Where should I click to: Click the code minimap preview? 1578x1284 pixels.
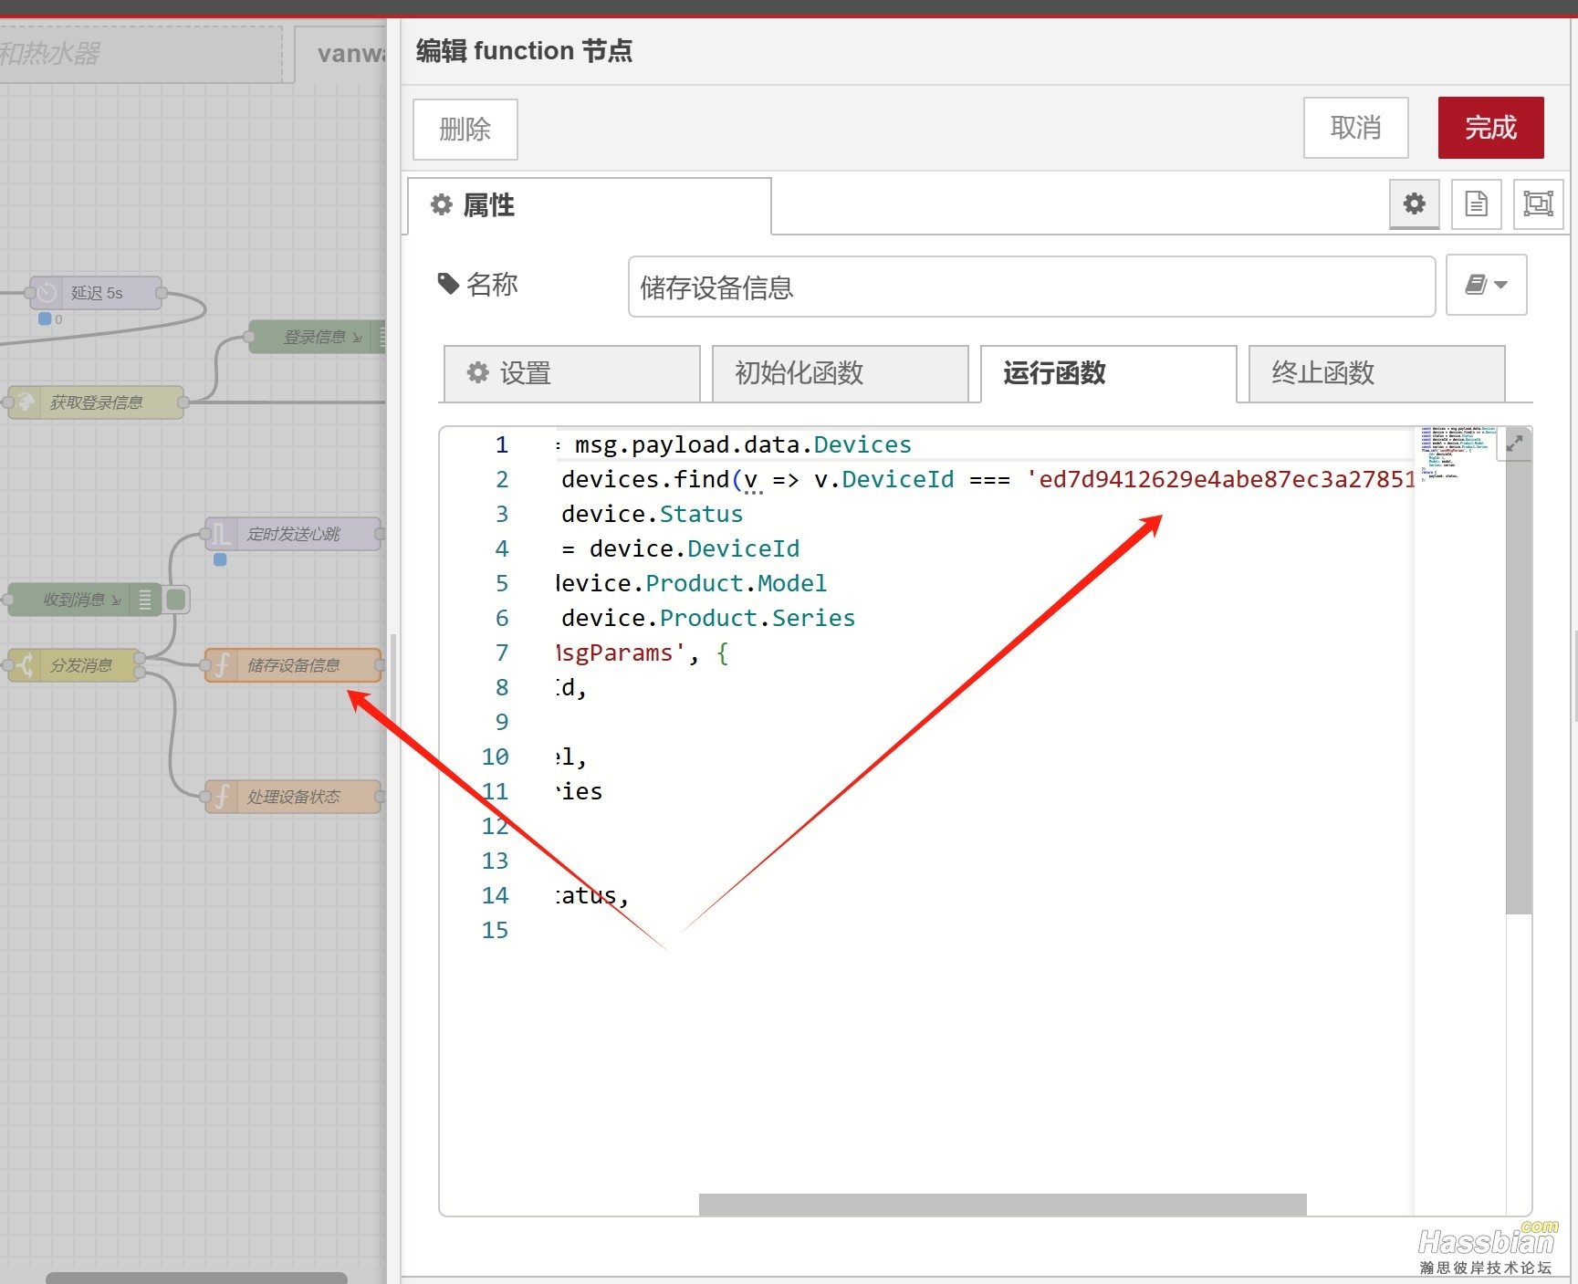pyautogui.click(x=1458, y=454)
